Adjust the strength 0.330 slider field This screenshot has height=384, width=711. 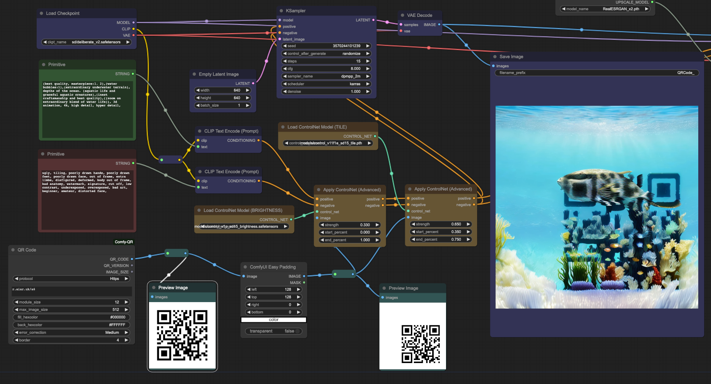350,225
